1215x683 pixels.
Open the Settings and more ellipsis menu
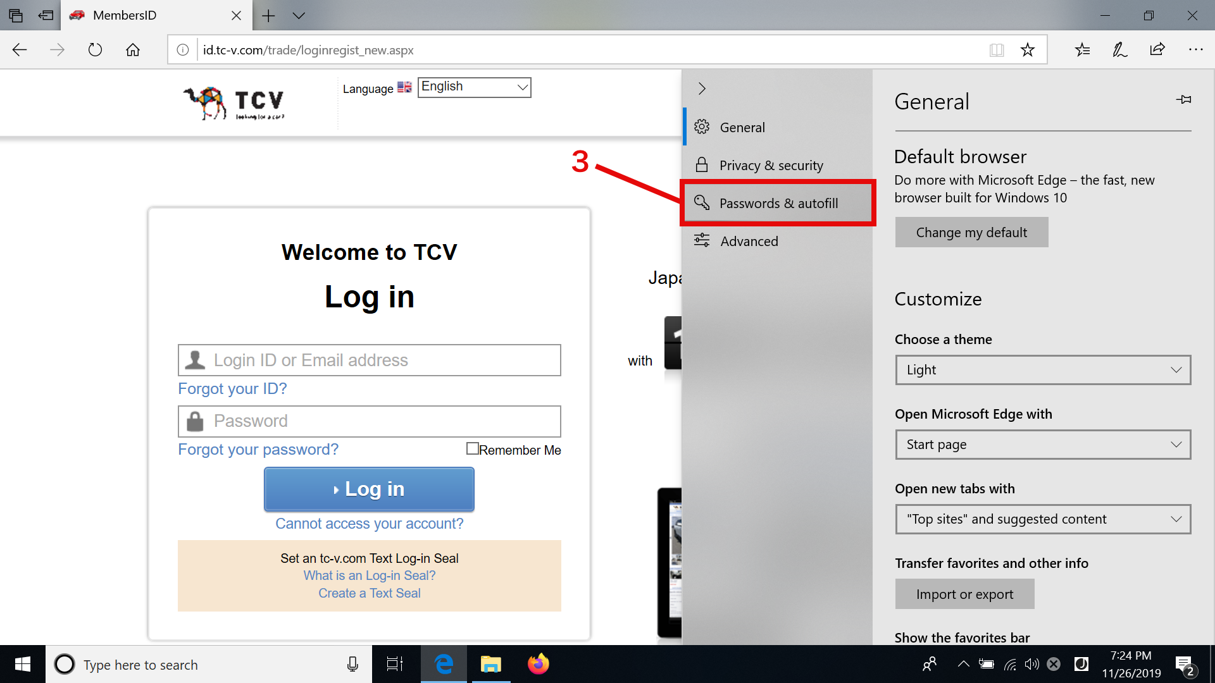[x=1195, y=50]
